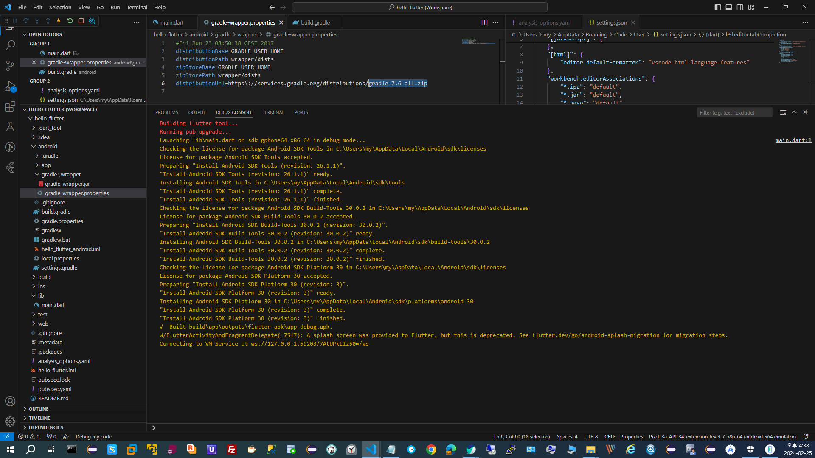This screenshot has width=815, height=458.
Task: Restart the debug session
Action: click(70, 21)
